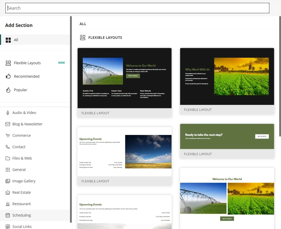Click the Files & Web folder icon
Viewport: 281px width, 229px height.
pyautogui.click(x=8, y=158)
